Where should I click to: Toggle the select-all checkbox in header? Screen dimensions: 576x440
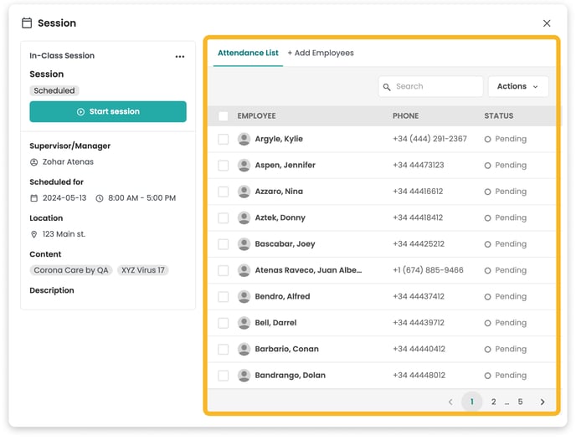(x=223, y=116)
